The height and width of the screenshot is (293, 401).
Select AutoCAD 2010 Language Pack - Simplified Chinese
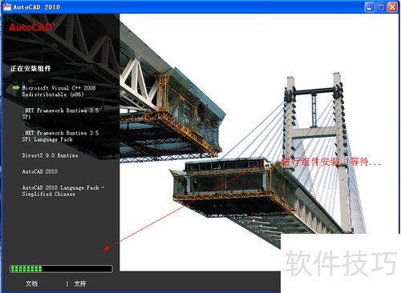point(63,191)
